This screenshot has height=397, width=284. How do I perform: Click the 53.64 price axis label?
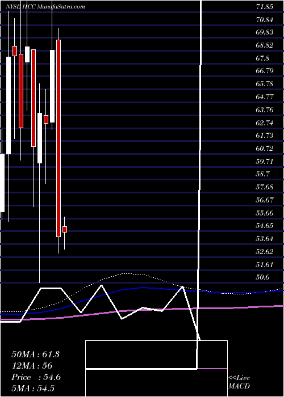click(265, 239)
